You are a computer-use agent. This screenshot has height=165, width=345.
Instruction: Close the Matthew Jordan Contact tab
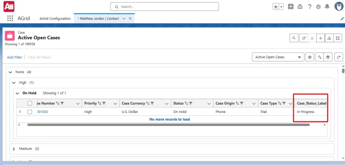pos(130,18)
